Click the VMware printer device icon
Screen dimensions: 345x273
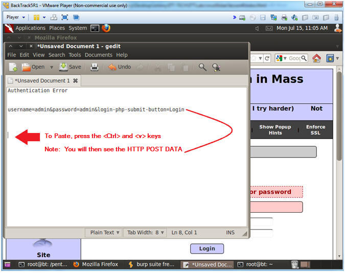click(284, 17)
